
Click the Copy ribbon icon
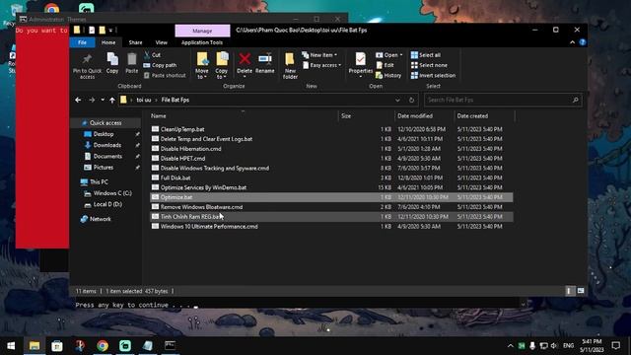tap(112, 59)
